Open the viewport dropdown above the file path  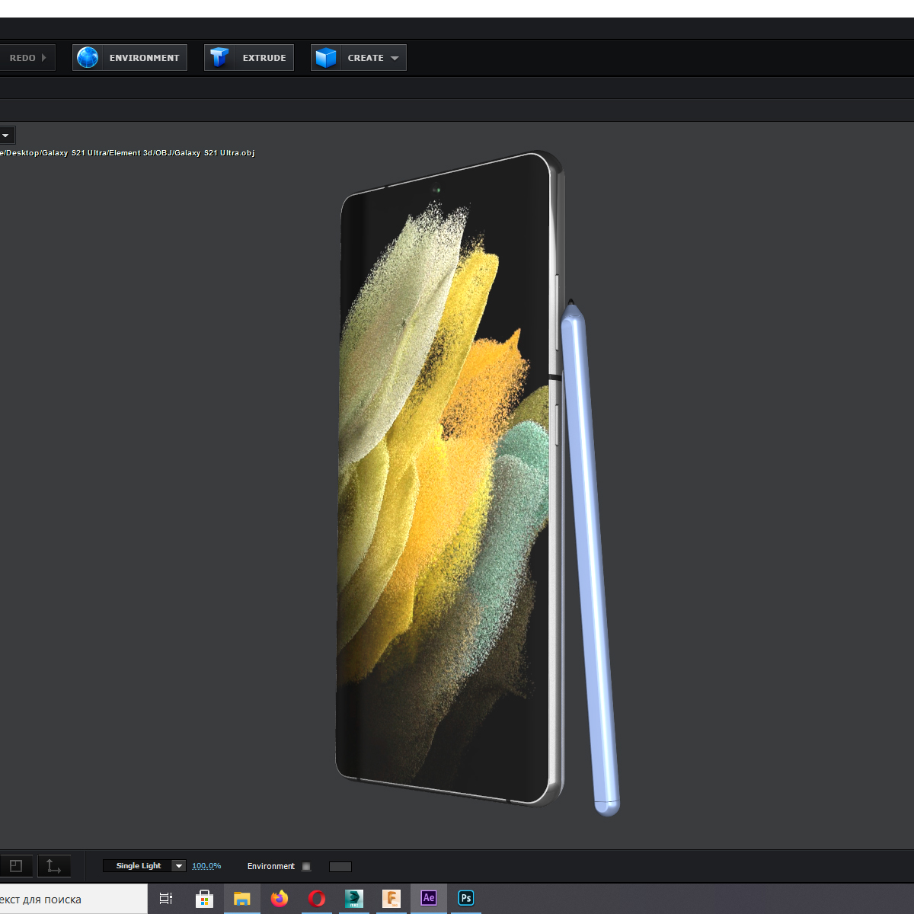tap(6, 136)
